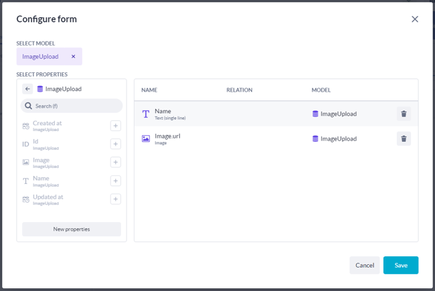Screen dimensions: 435x291
Task: Click the SELECT PROPERTIES label
Action: (x=42, y=75)
